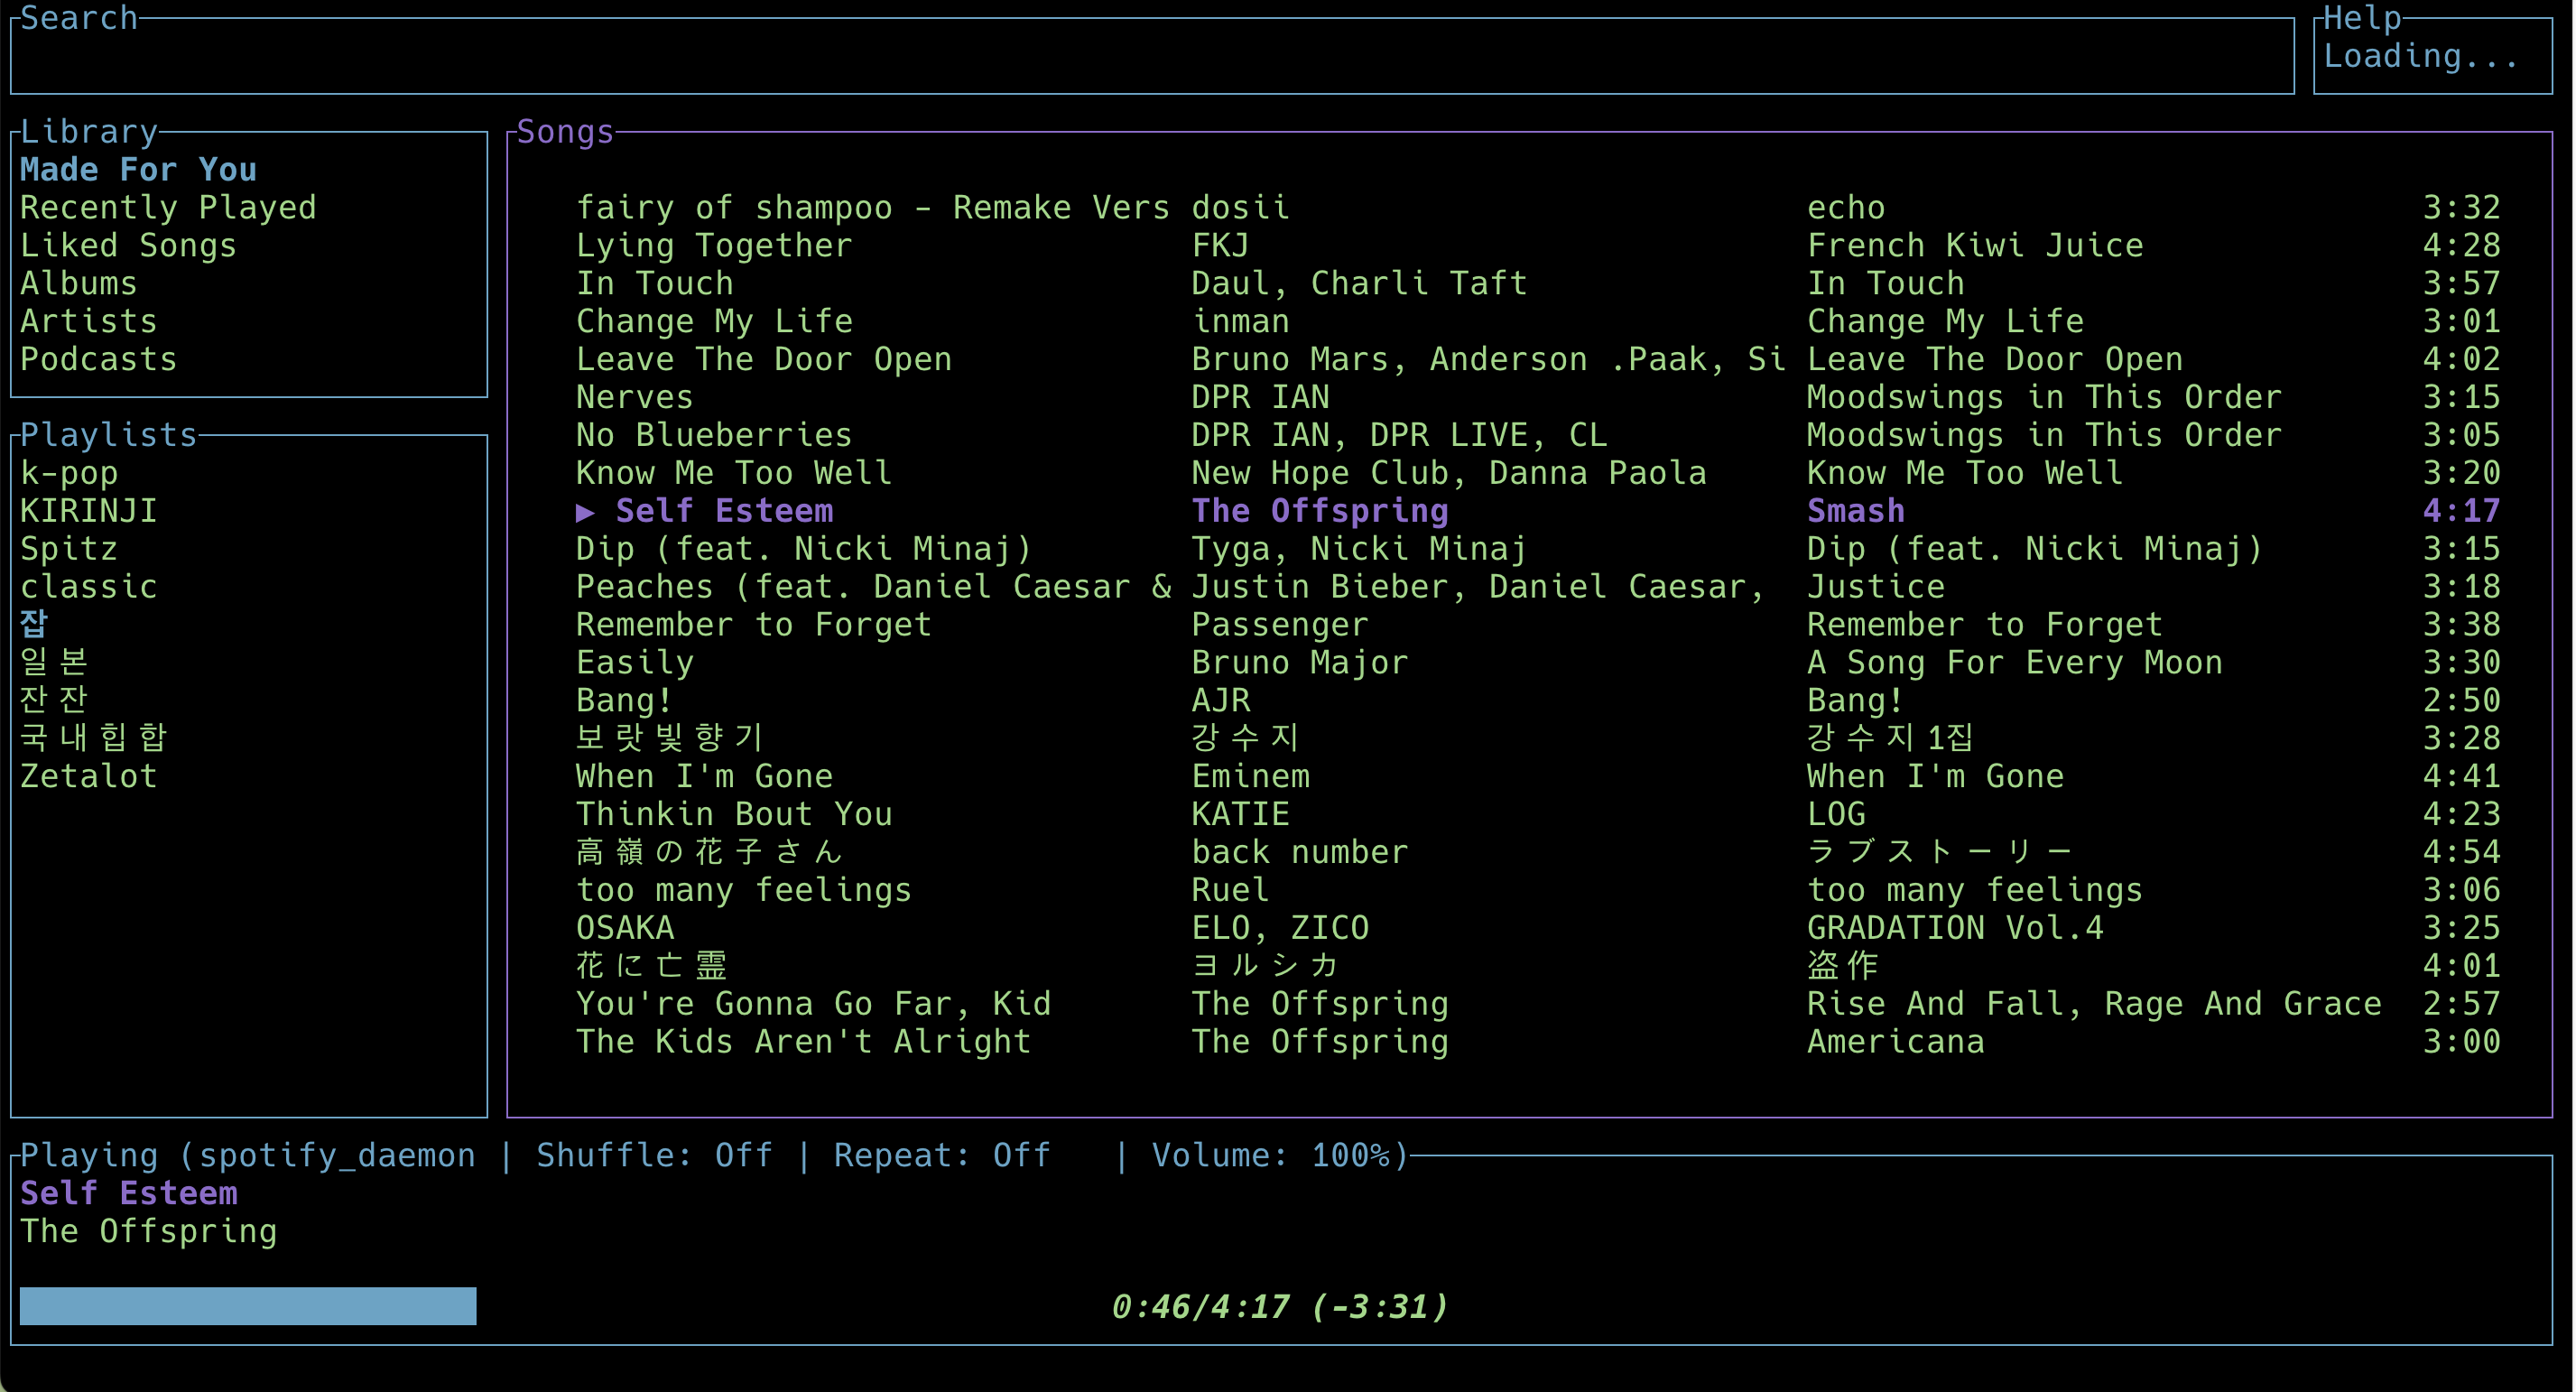Open the KIRINJI playlist

[x=88, y=511]
